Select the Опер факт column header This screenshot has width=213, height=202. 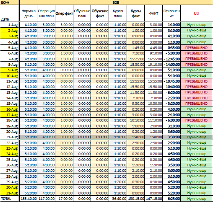pyautogui.click(x=64, y=13)
